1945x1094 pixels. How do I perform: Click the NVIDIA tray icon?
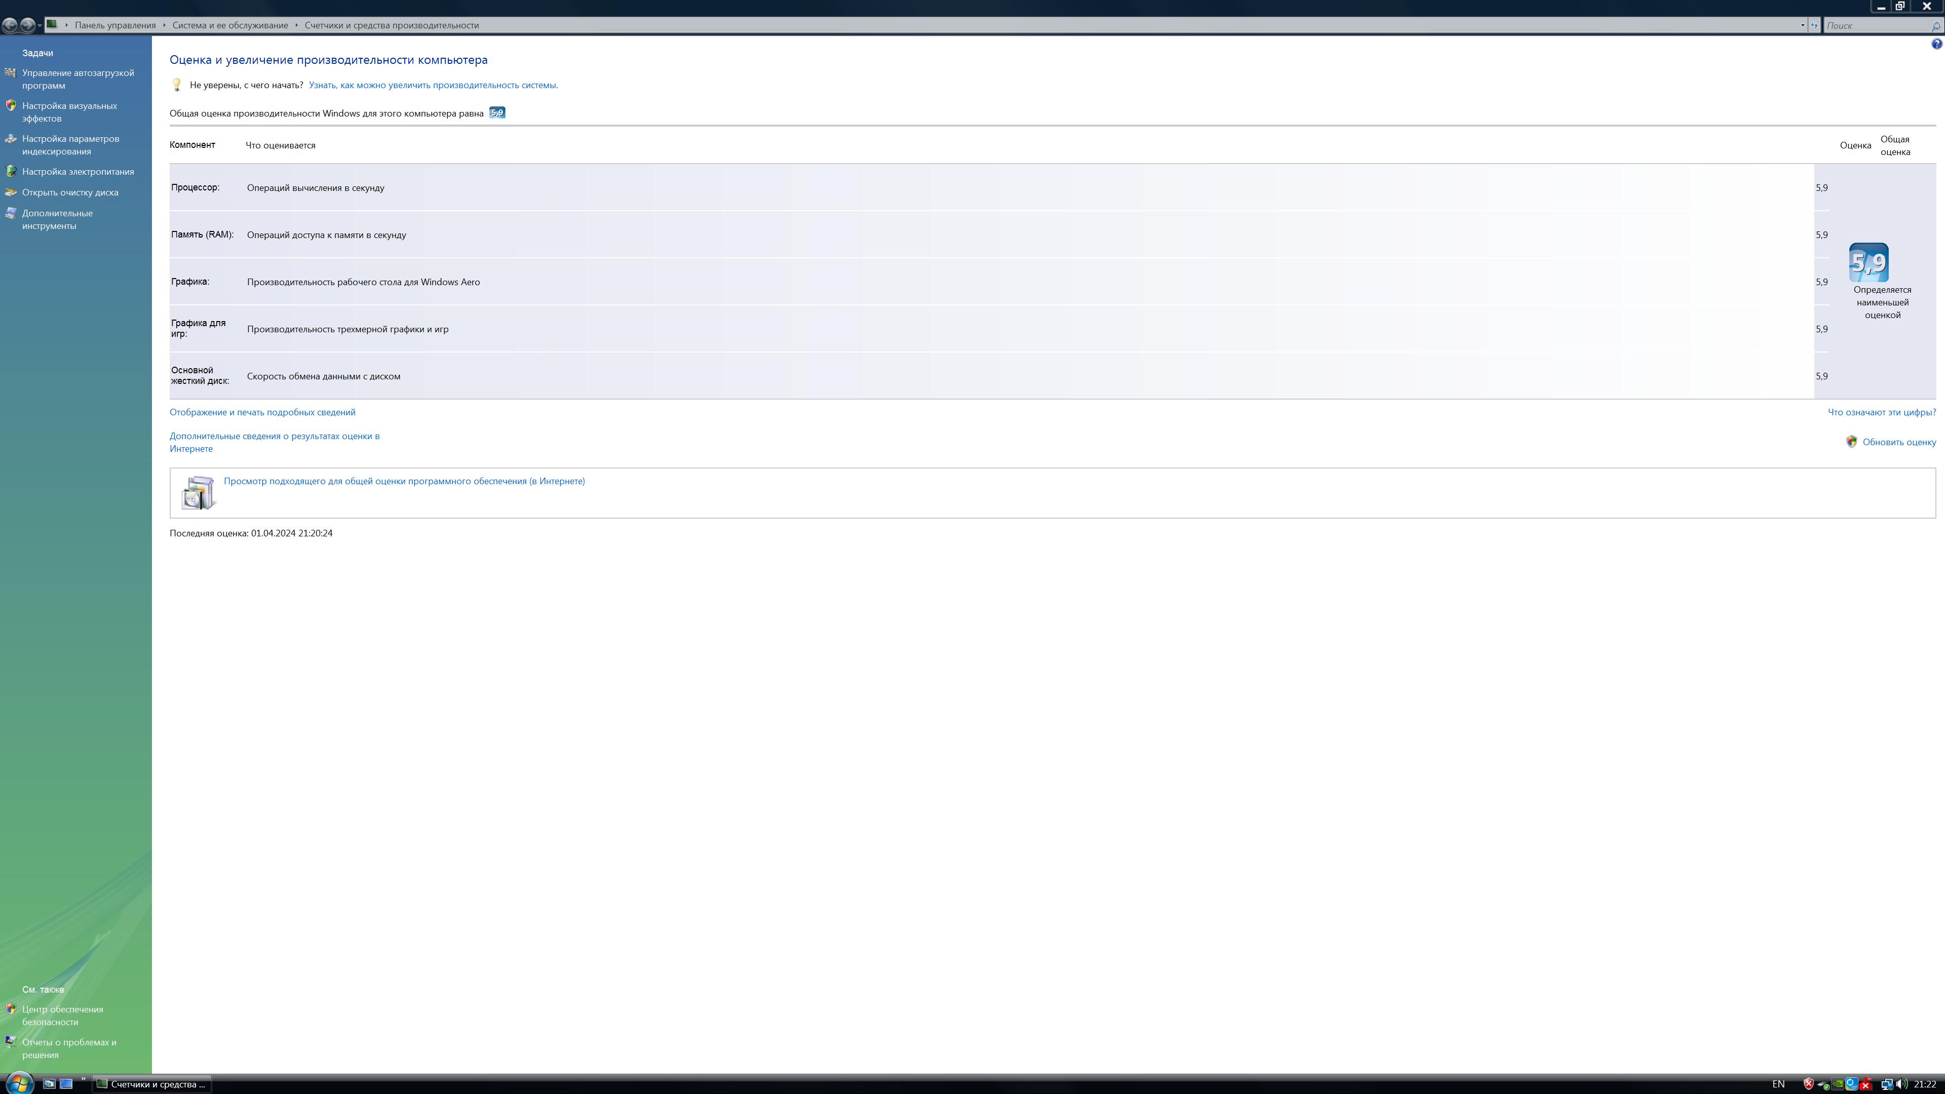[x=1838, y=1084]
